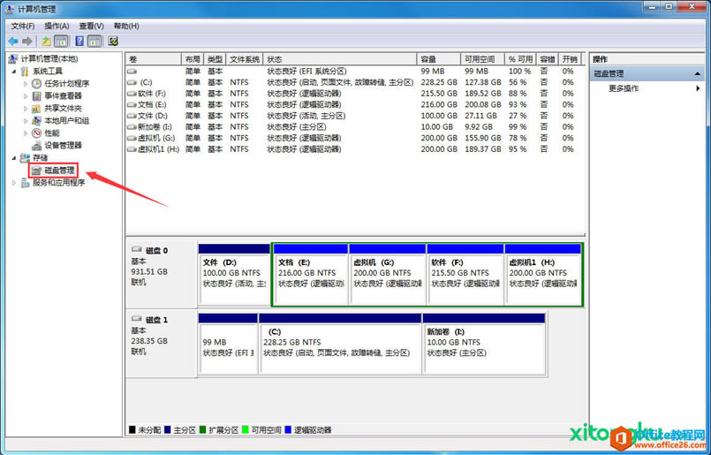
Task: Collapse the 存储 tree node
Action: 14,158
